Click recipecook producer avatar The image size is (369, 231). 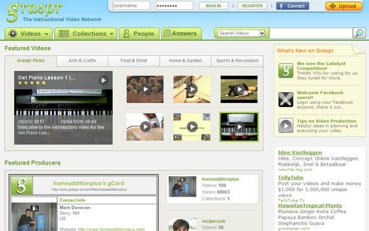[x=183, y=225]
